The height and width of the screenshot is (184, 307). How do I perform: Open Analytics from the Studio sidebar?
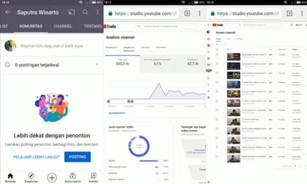point(209,58)
